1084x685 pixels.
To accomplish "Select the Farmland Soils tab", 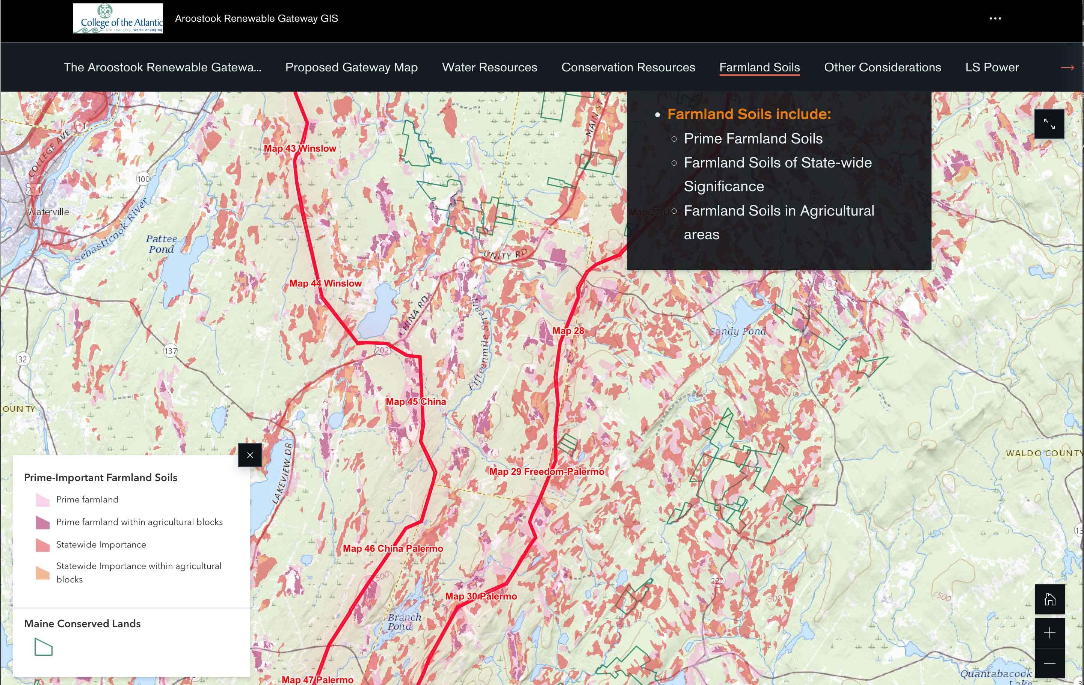I will click(x=759, y=67).
